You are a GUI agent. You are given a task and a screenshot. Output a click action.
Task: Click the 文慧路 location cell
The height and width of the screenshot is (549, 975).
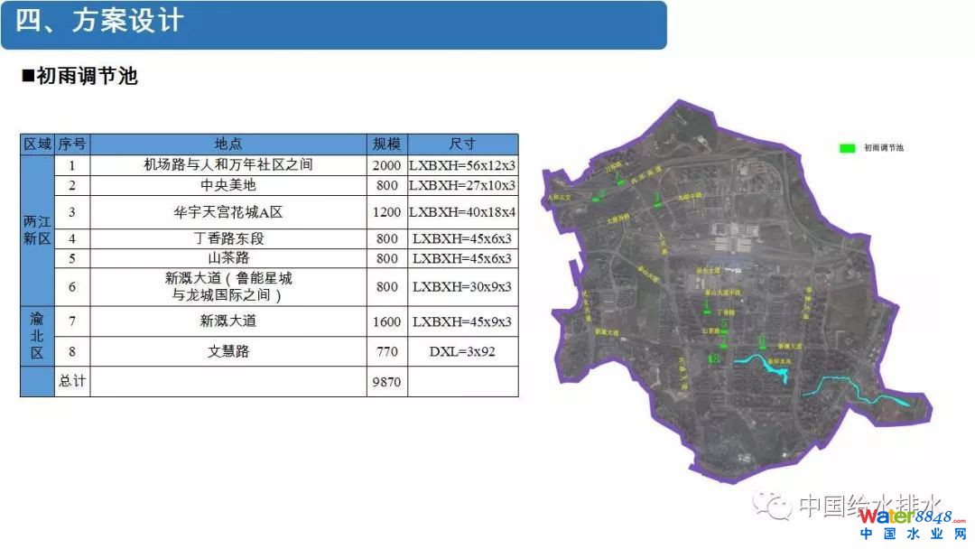click(228, 351)
